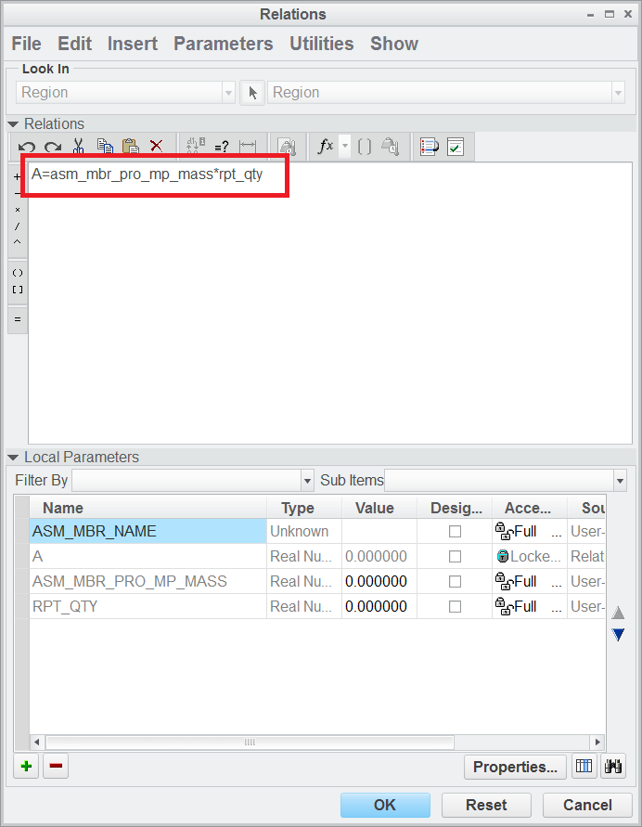Add a new parameter with green plus

(26, 767)
